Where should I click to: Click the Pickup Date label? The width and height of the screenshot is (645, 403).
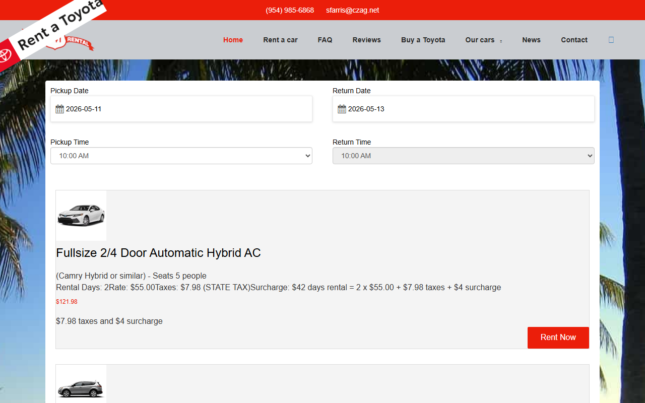coord(70,91)
